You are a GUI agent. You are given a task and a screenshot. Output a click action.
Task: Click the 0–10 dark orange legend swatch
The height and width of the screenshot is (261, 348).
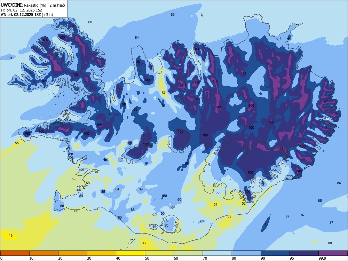pos(15,253)
